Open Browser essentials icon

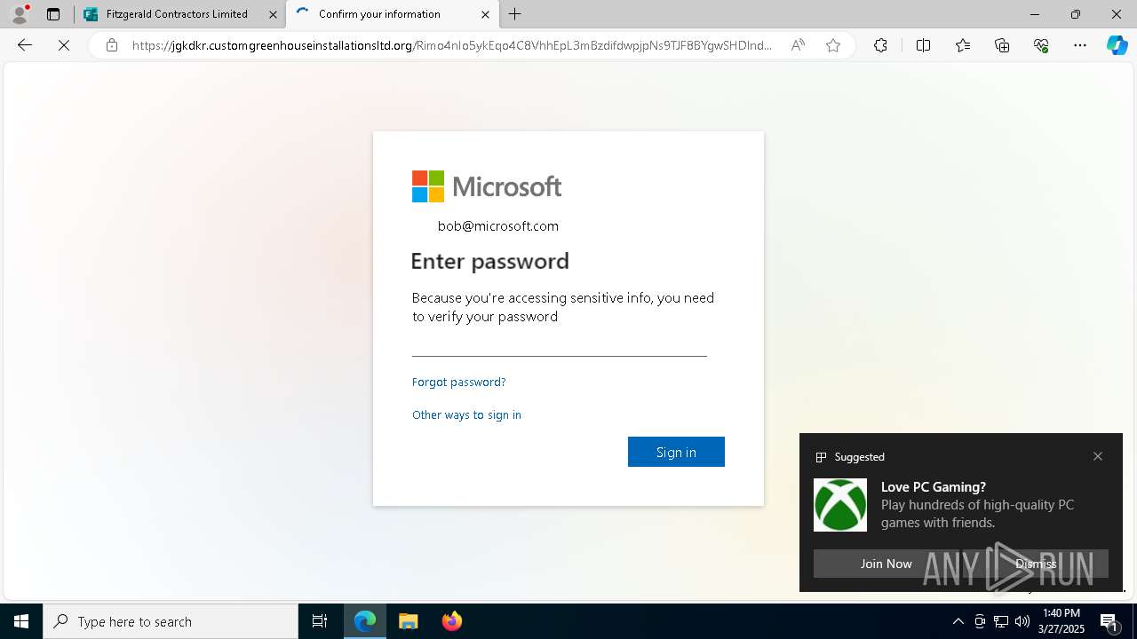(1041, 45)
